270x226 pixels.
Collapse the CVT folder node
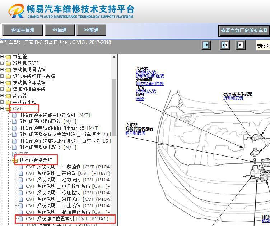pos(2,109)
